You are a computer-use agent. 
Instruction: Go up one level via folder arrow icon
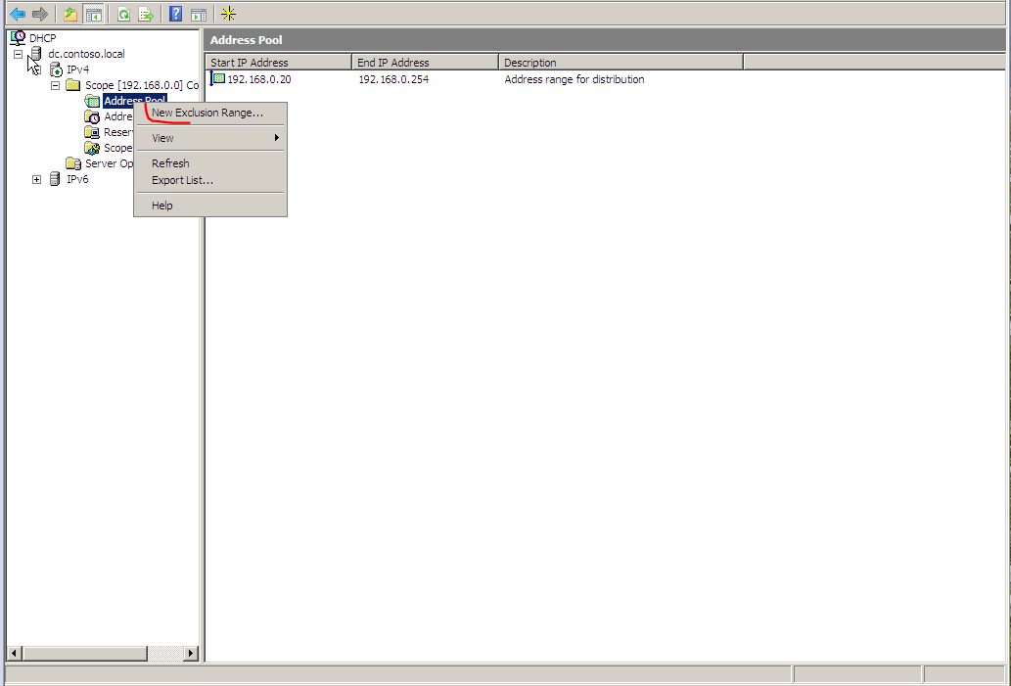[70, 14]
